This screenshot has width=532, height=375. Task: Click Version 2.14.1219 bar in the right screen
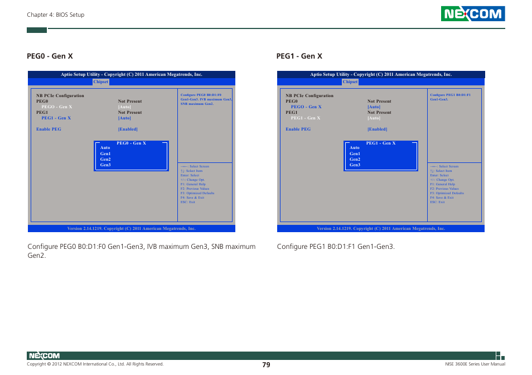(381, 229)
